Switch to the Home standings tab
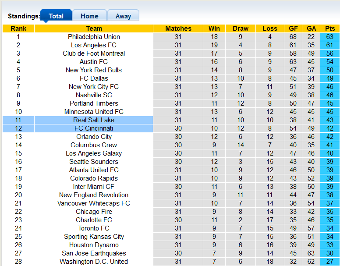This screenshot has height=266, width=340. pyautogui.click(x=89, y=16)
